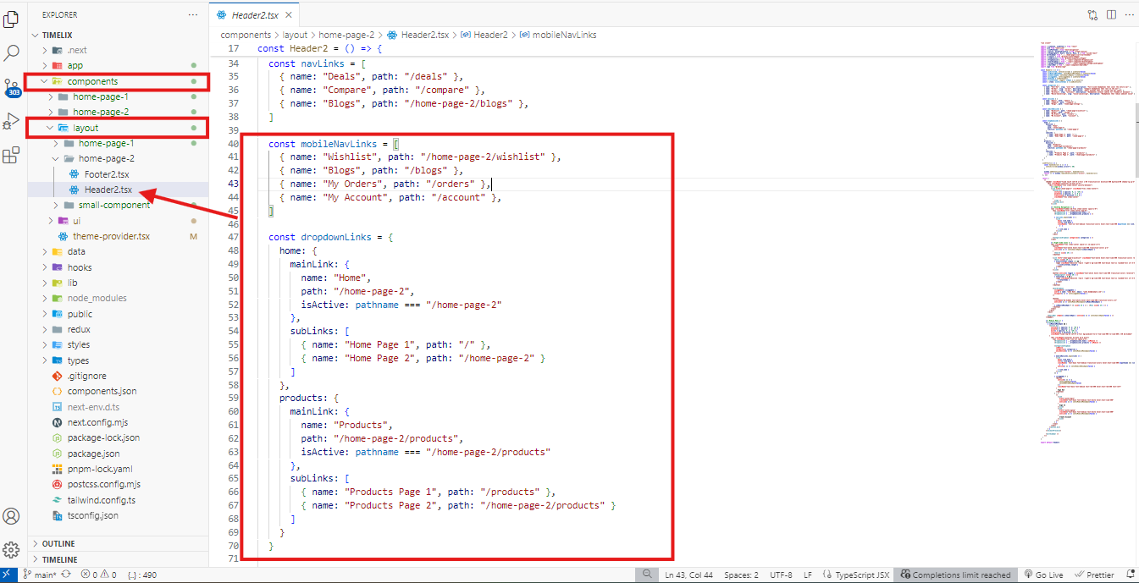Open next.config.mjs file
The width and height of the screenshot is (1139, 583).
tap(118, 422)
